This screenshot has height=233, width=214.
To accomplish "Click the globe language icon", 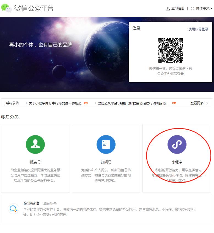I will pos(193,9).
